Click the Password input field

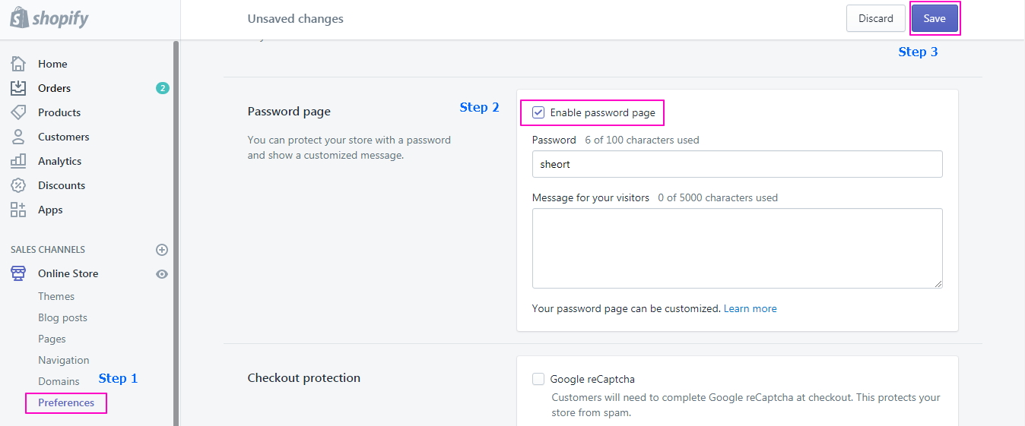click(x=737, y=164)
